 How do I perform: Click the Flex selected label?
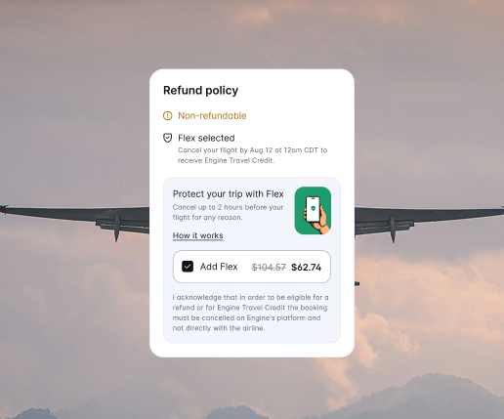click(x=206, y=138)
